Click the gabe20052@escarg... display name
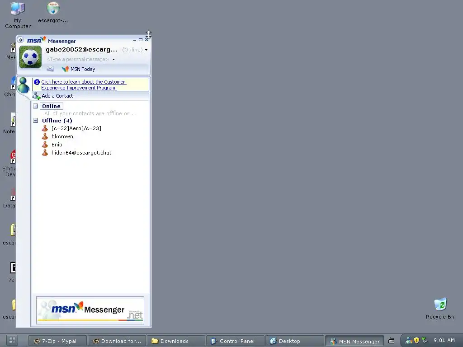Image resolution: width=463 pixels, height=347 pixels. tap(81, 50)
